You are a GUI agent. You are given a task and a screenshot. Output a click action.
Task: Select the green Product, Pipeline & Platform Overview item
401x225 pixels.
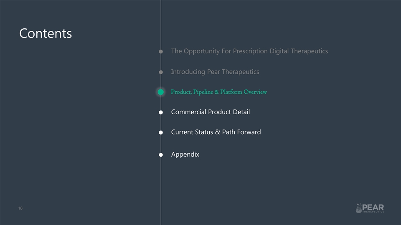219,92
